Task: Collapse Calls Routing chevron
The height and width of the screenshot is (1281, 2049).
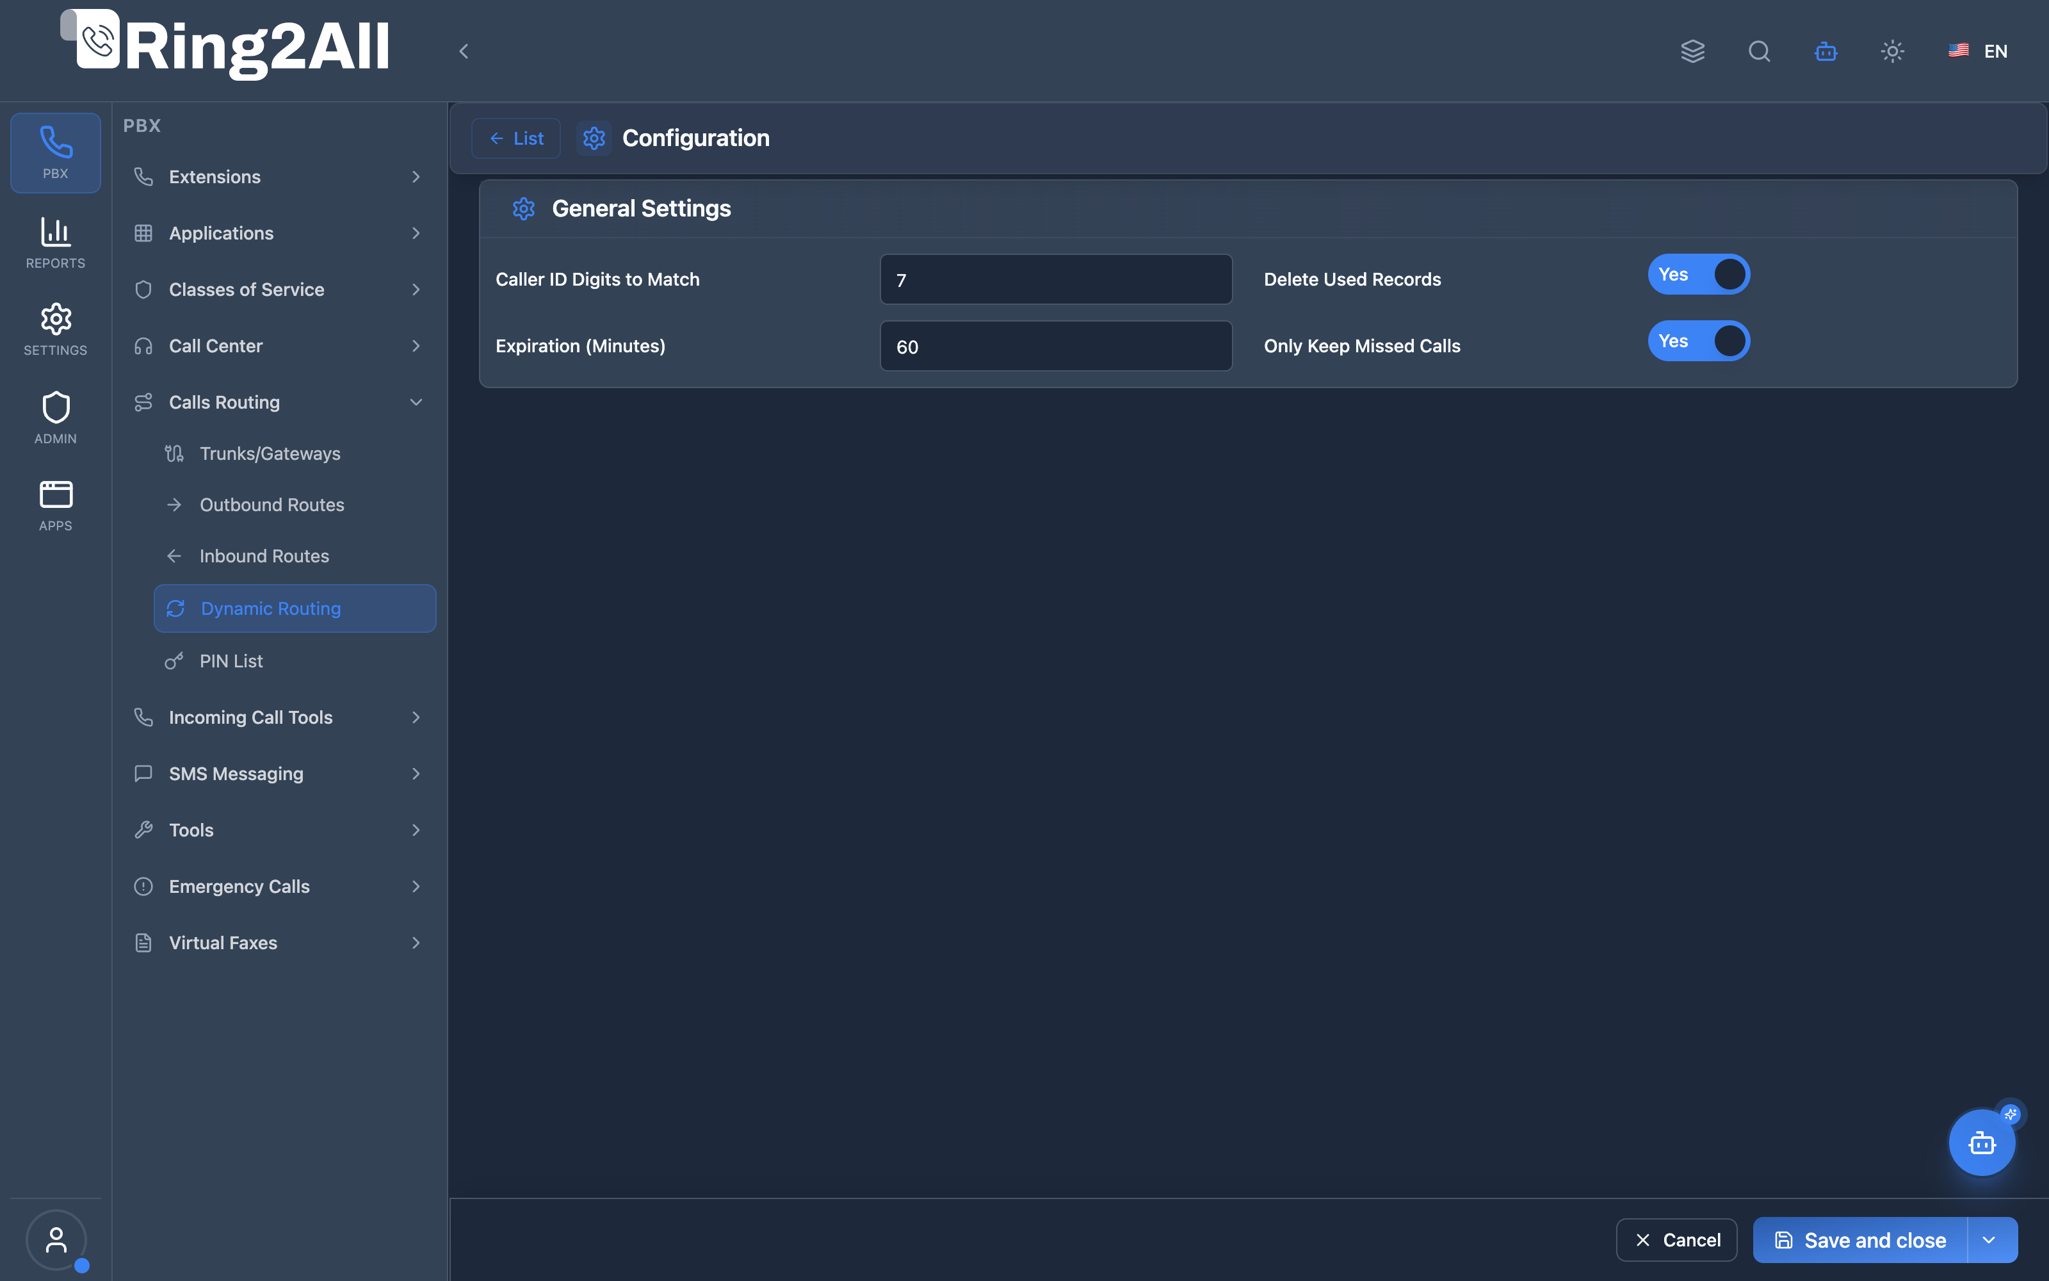Action: 416,402
